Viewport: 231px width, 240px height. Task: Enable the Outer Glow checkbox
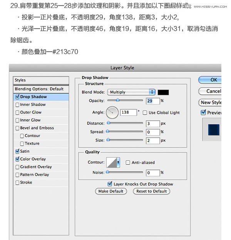[17, 113]
